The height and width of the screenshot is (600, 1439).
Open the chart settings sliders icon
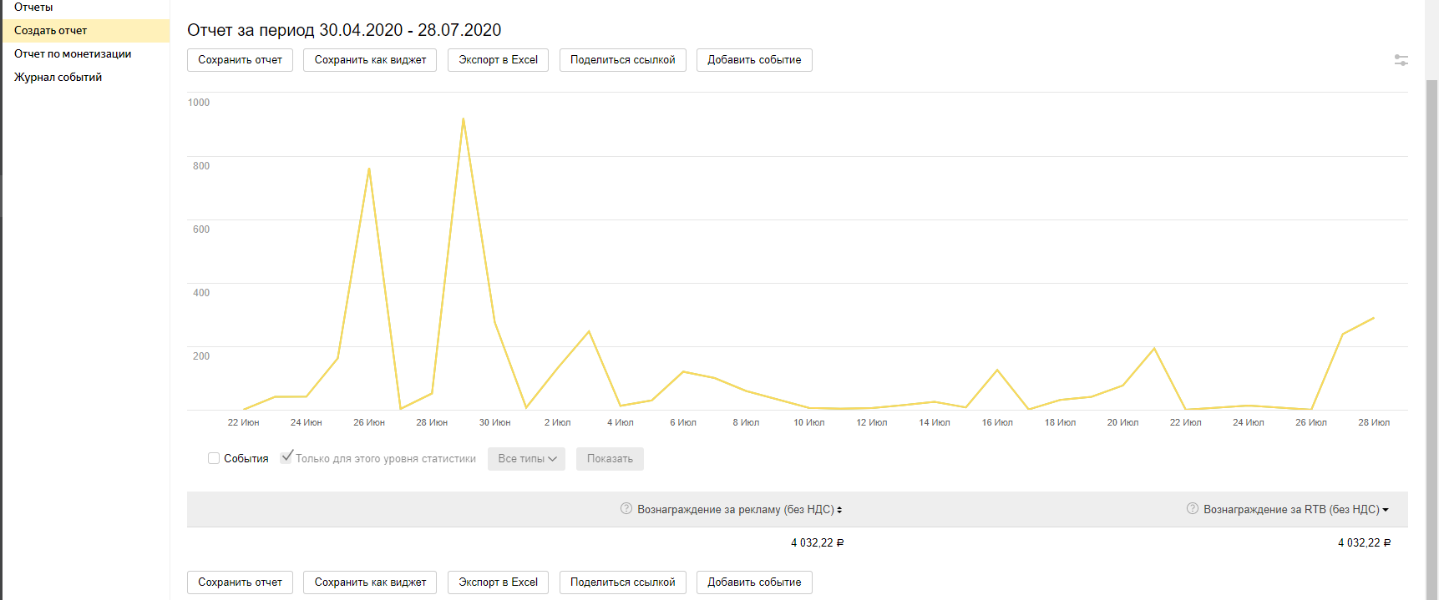1401,60
